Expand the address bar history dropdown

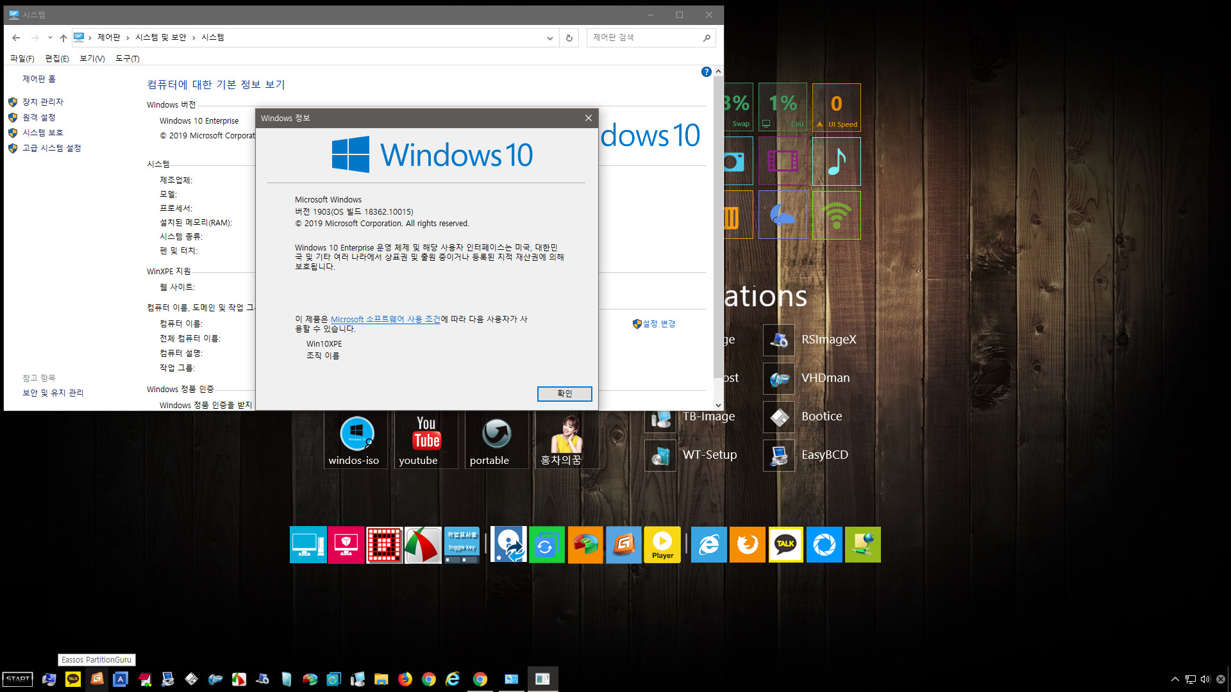point(549,38)
